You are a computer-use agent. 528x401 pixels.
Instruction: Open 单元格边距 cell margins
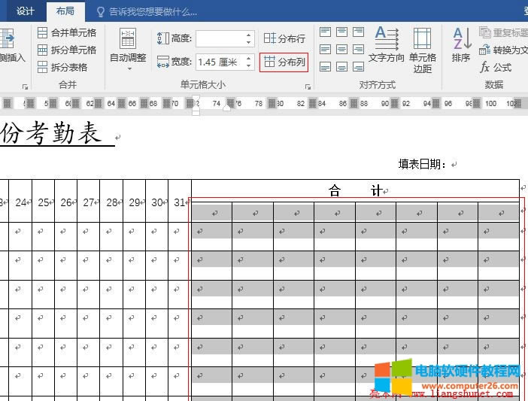click(x=422, y=50)
